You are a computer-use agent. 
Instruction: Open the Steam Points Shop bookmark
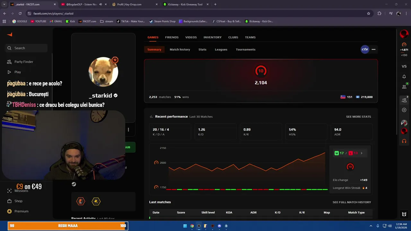[x=162, y=21]
